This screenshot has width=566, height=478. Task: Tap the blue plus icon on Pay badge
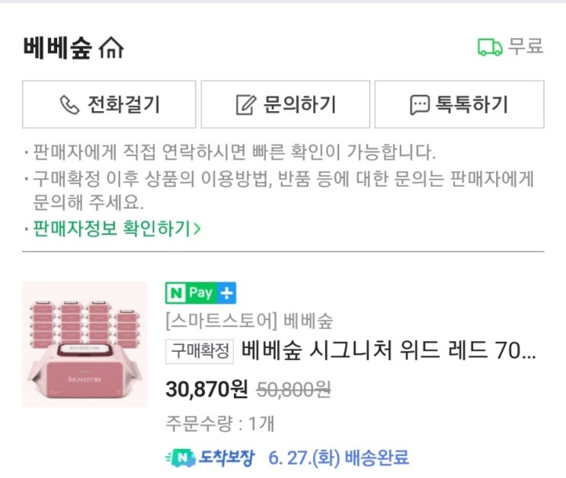pos(227,293)
